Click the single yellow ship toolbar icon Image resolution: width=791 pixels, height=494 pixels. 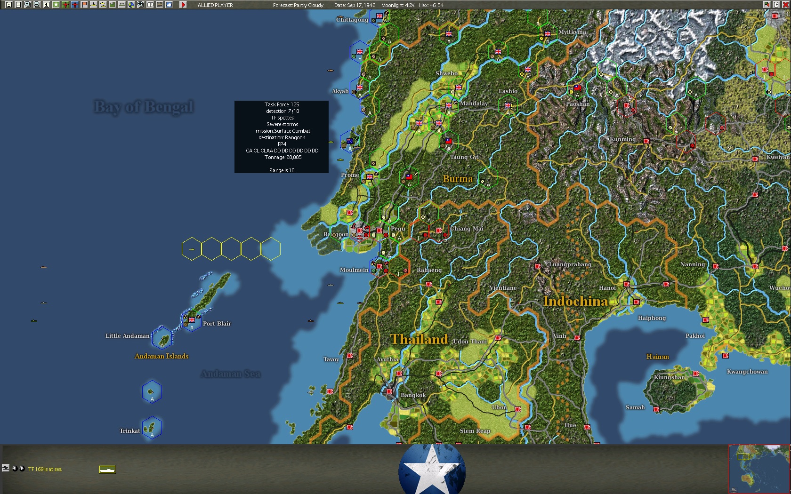pyautogui.click(x=93, y=5)
